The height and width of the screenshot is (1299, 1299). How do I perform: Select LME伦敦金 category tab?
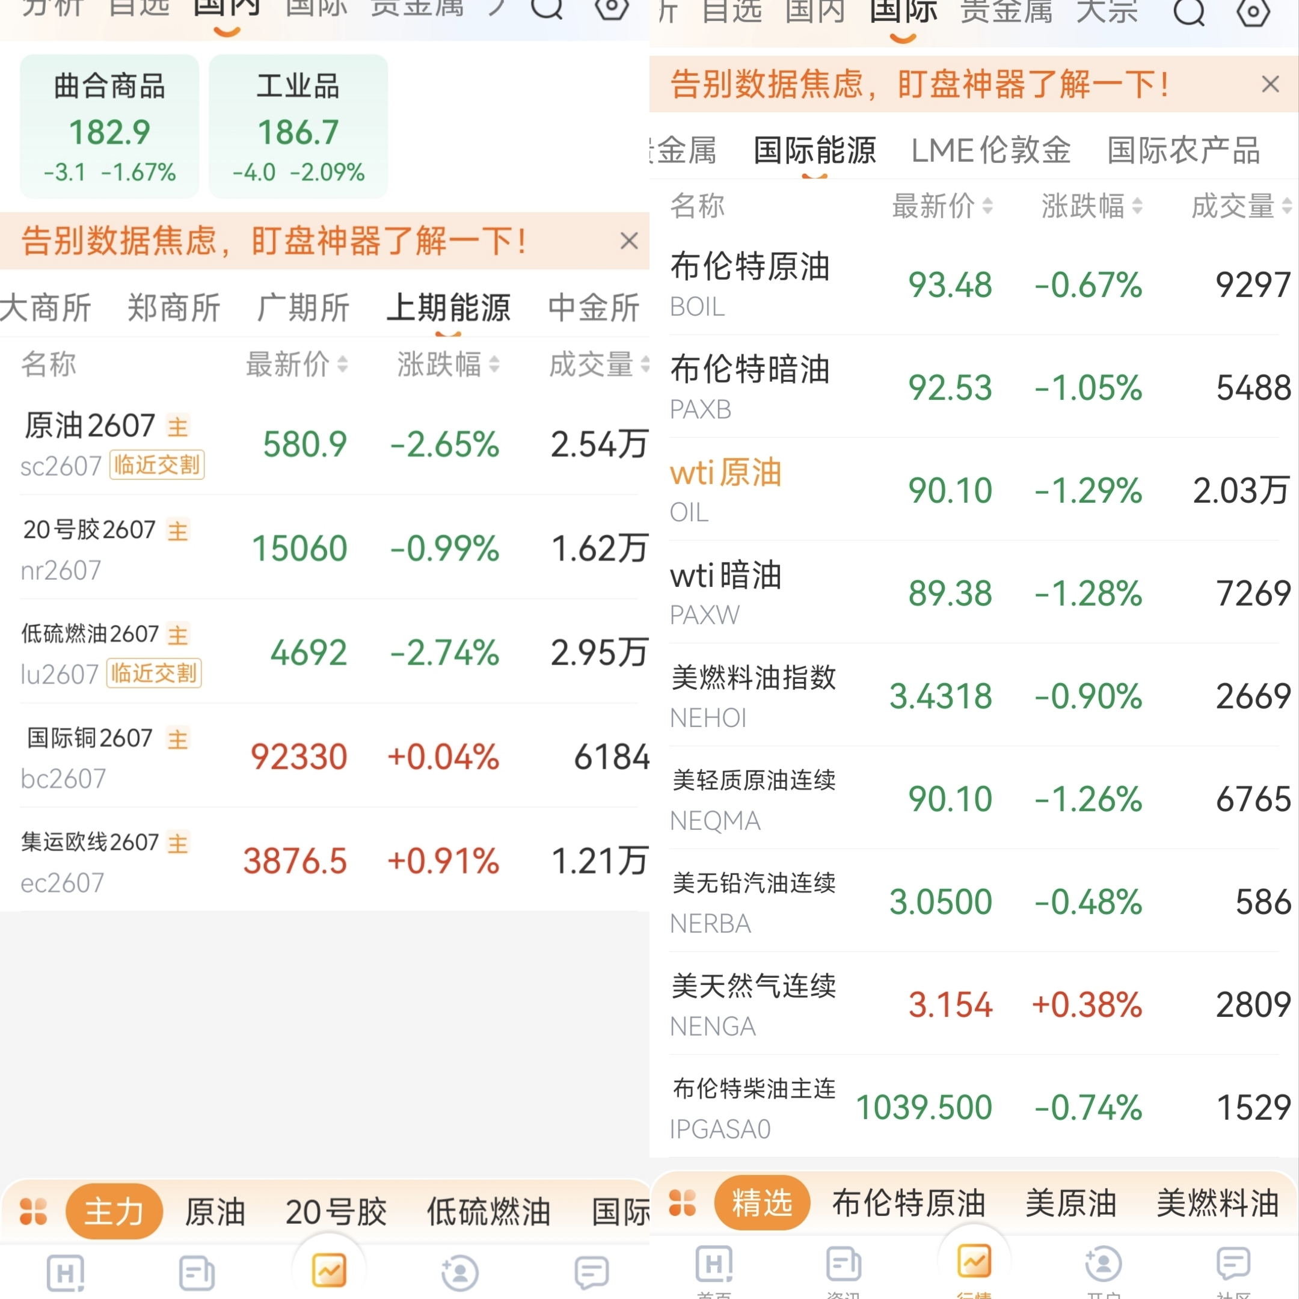click(x=990, y=150)
